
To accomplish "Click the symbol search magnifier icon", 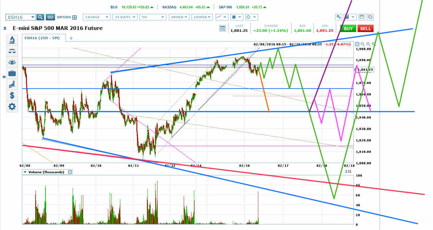I will (x=41, y=17).
